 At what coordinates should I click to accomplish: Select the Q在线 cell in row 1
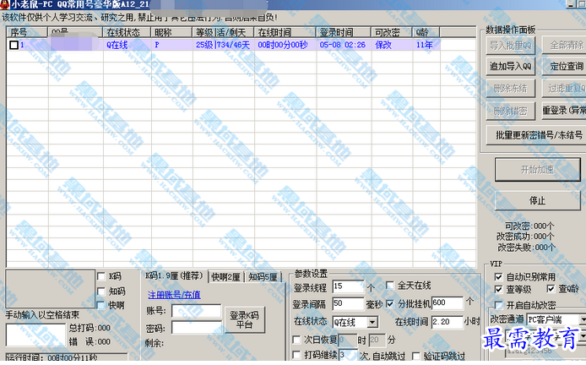point(127,45)
